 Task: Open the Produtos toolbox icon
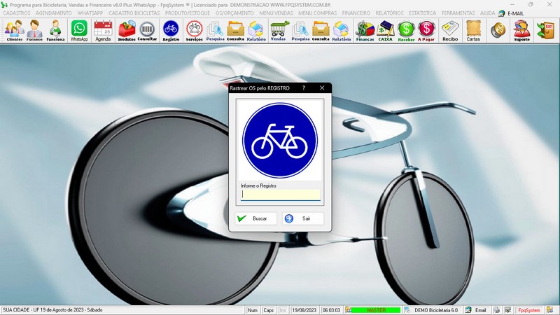[x=127, y=31]
